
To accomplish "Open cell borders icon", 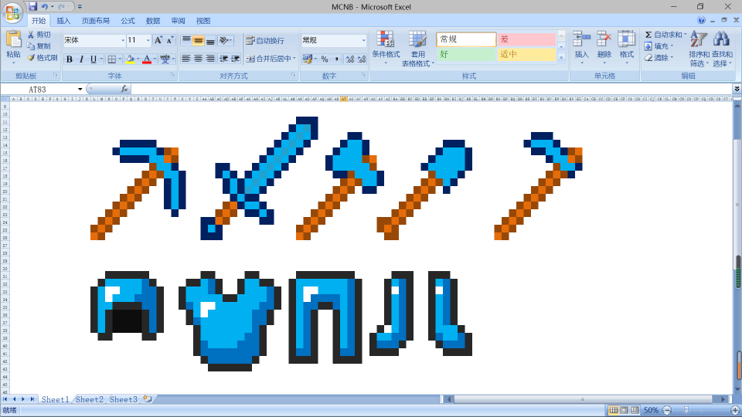I will 111,59.
